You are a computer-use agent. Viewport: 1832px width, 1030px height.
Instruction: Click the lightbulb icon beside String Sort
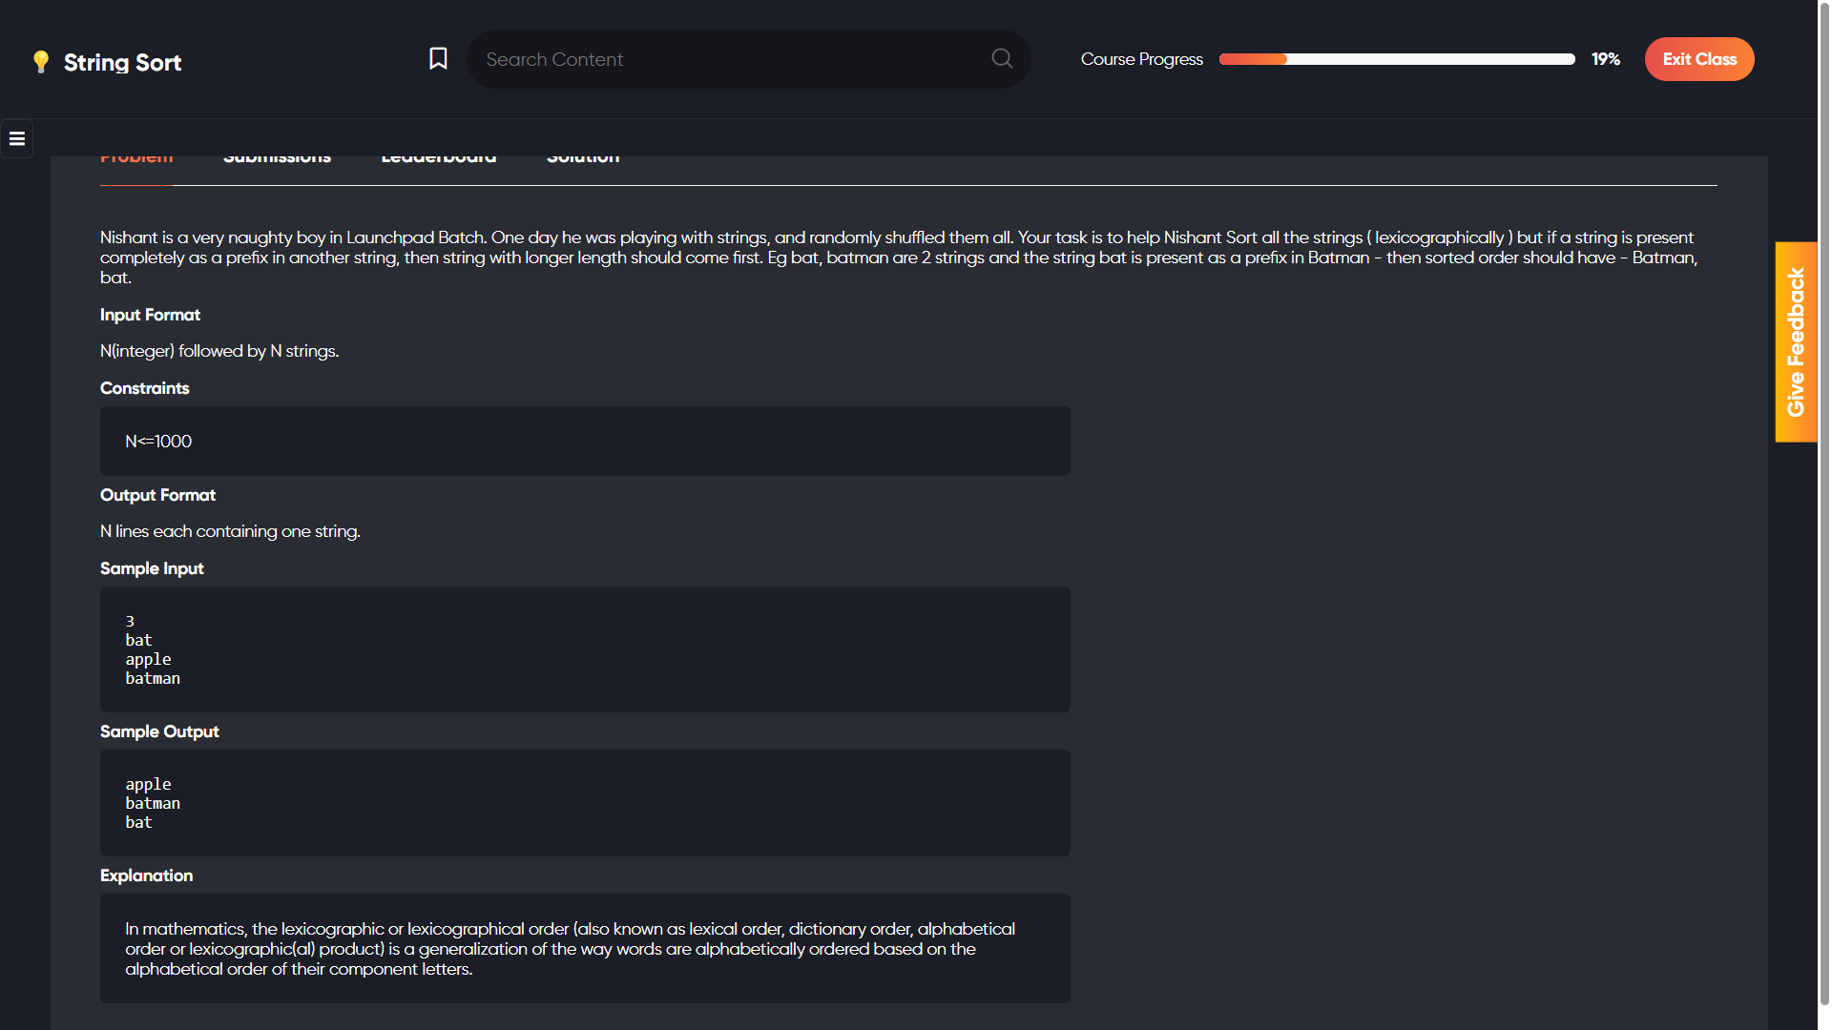[x=40, y=62]
